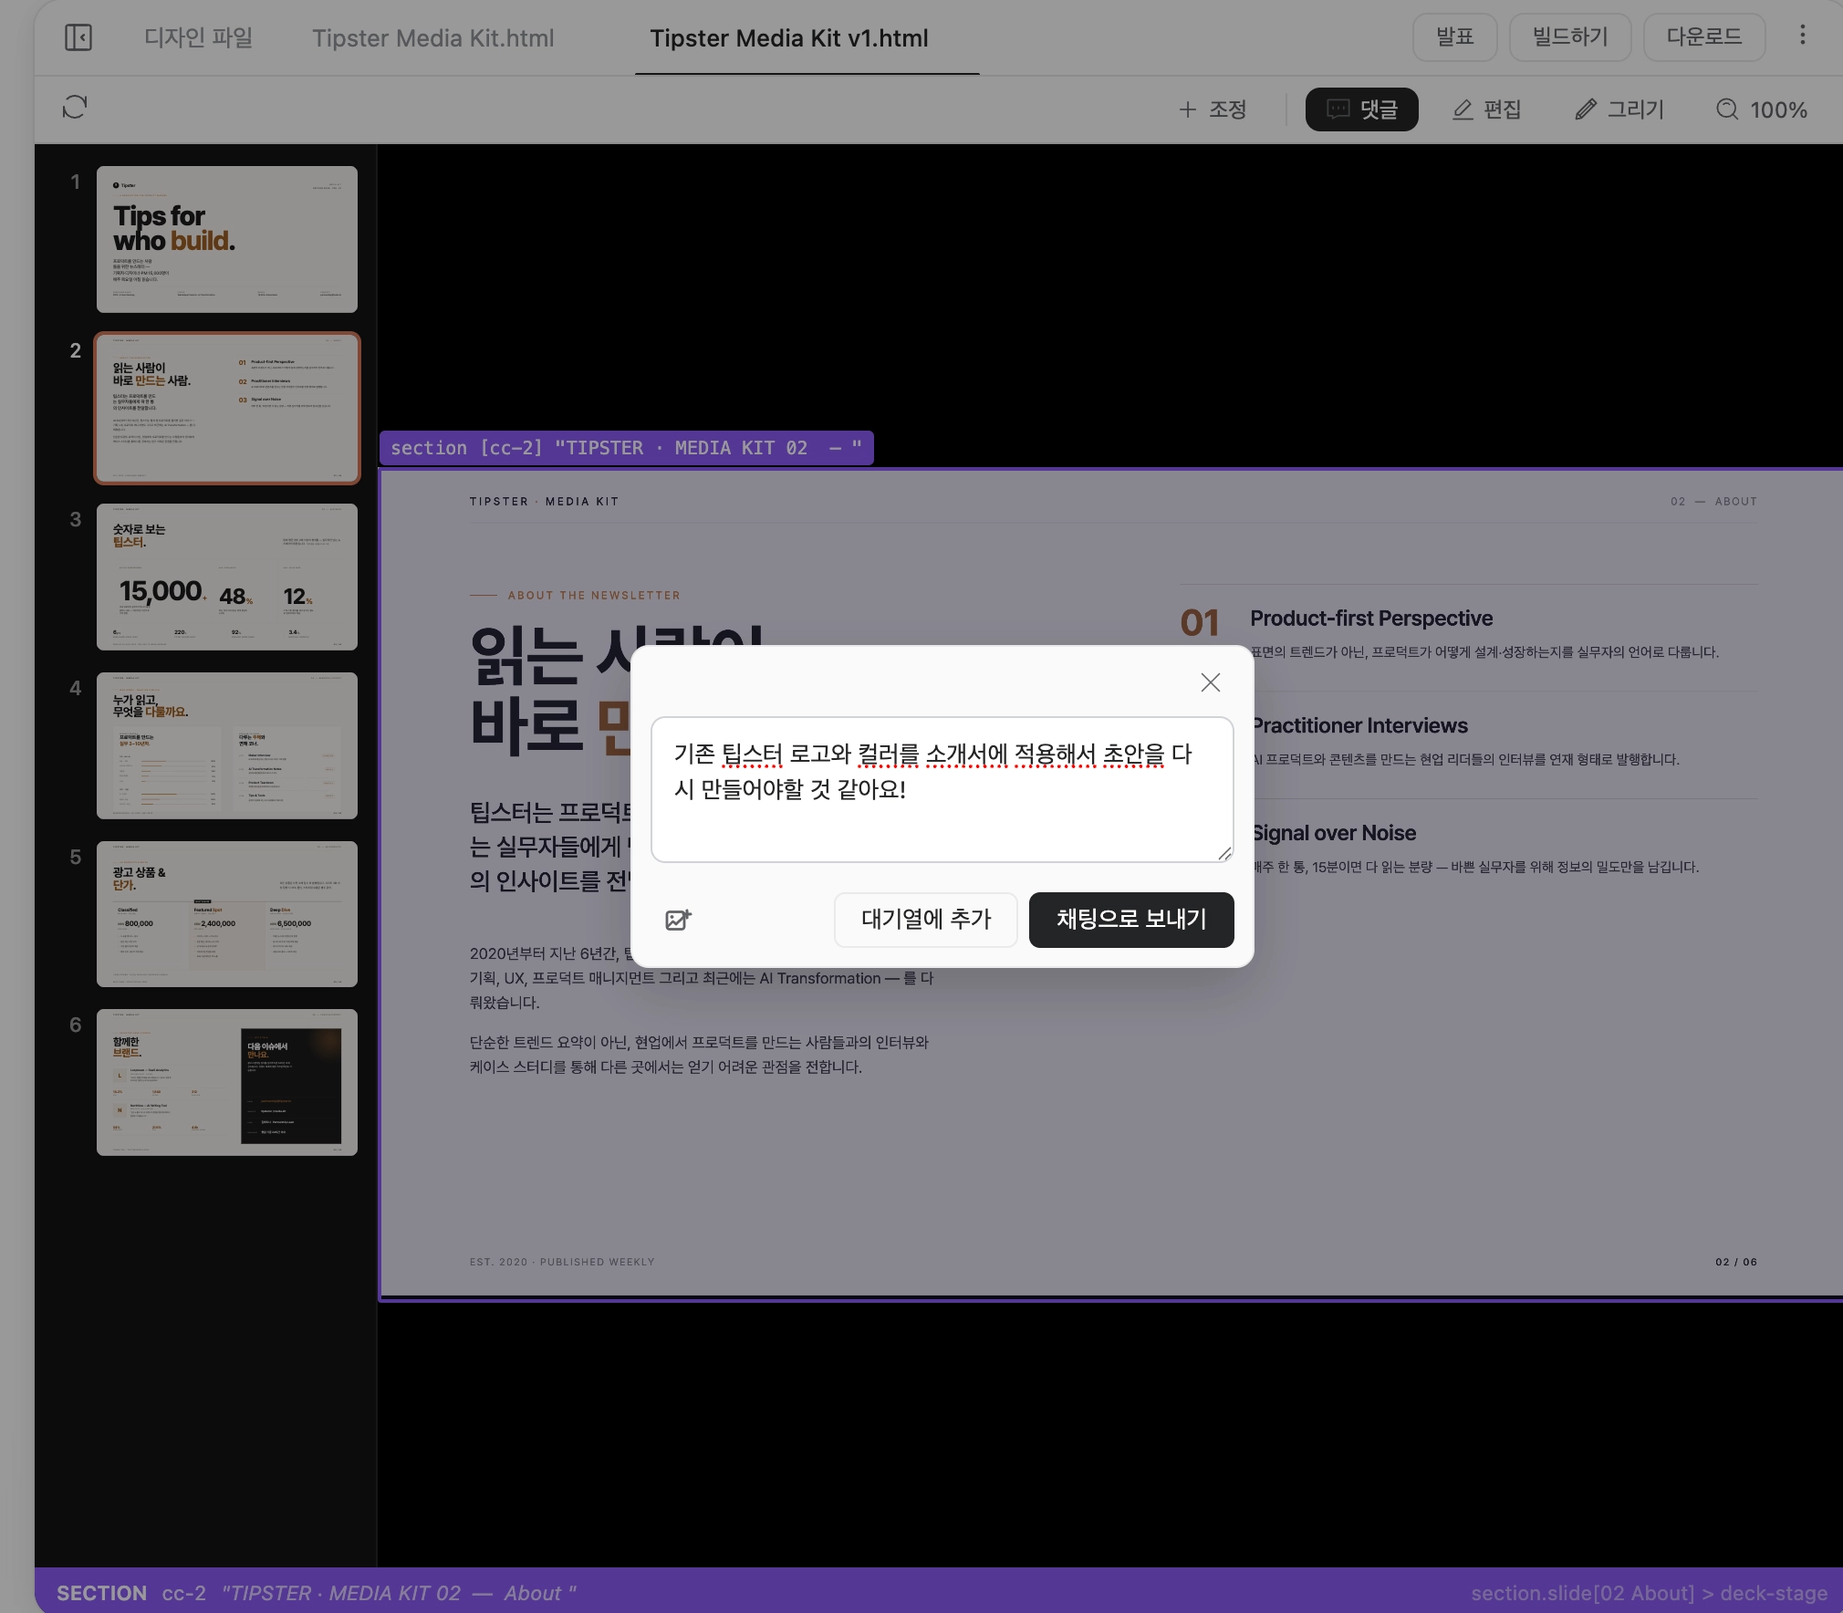Viewport: 1843px width, 1613px height.
Task: Select slide 5 thumbnail '광고 상품 & 단가'
Action: point(227,914)
